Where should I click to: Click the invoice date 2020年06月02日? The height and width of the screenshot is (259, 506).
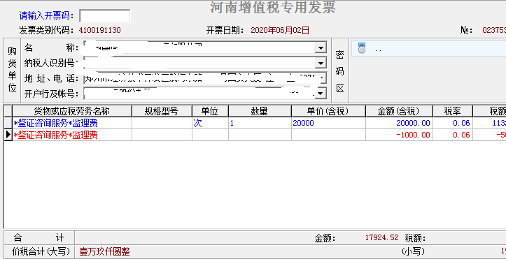point(280,30)
